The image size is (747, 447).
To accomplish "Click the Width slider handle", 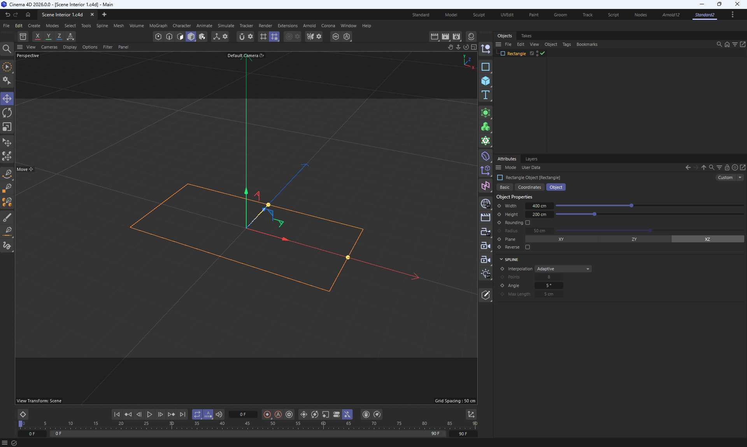I will click(631, 205).
